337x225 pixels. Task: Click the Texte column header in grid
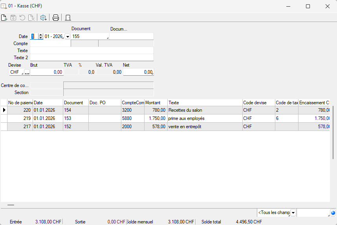204,103
